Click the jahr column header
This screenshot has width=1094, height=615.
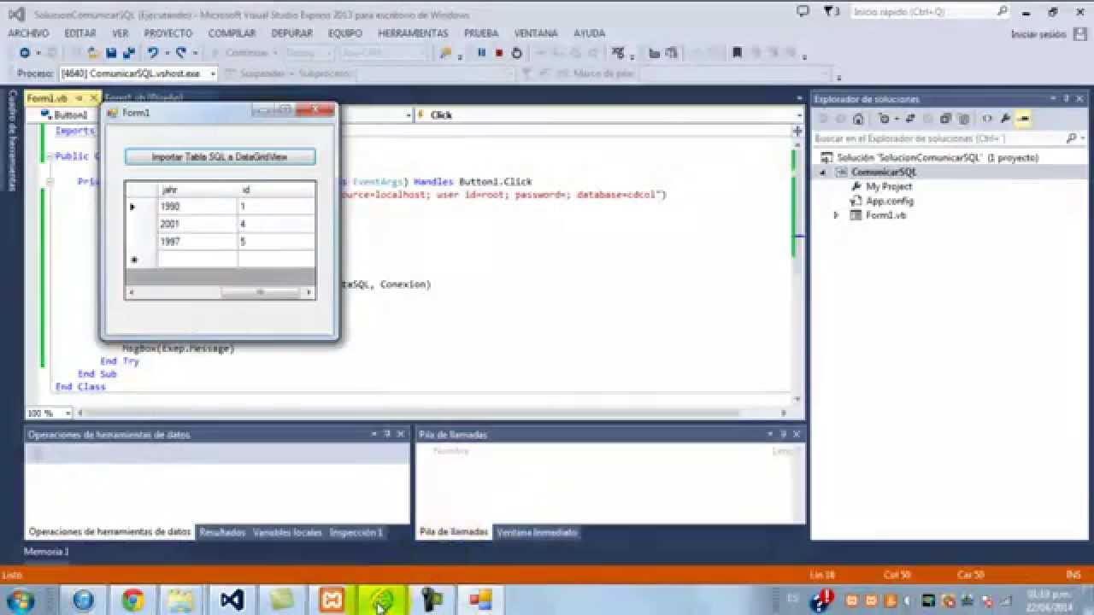(197, 190)
